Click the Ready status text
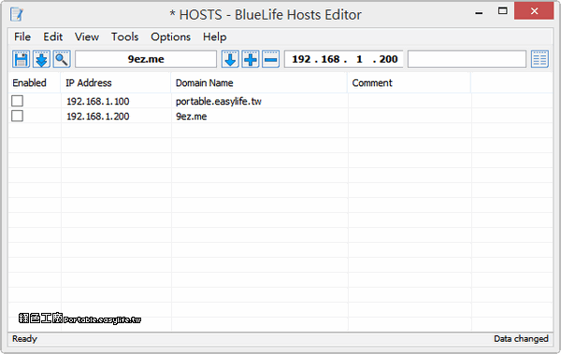 24,339
